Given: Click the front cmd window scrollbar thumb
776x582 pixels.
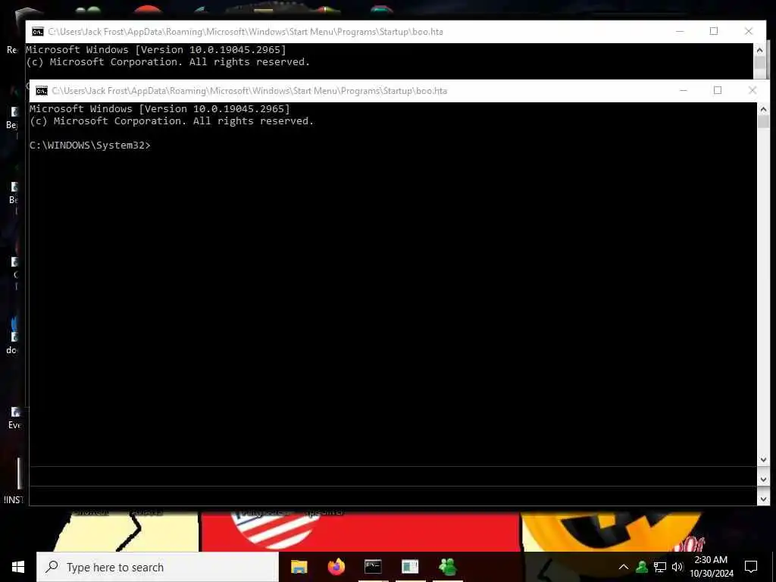Looking at the screenshot, I should [763, 122].
